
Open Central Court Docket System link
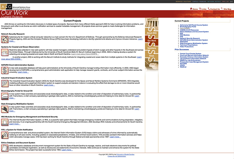(x=190, y=54)
